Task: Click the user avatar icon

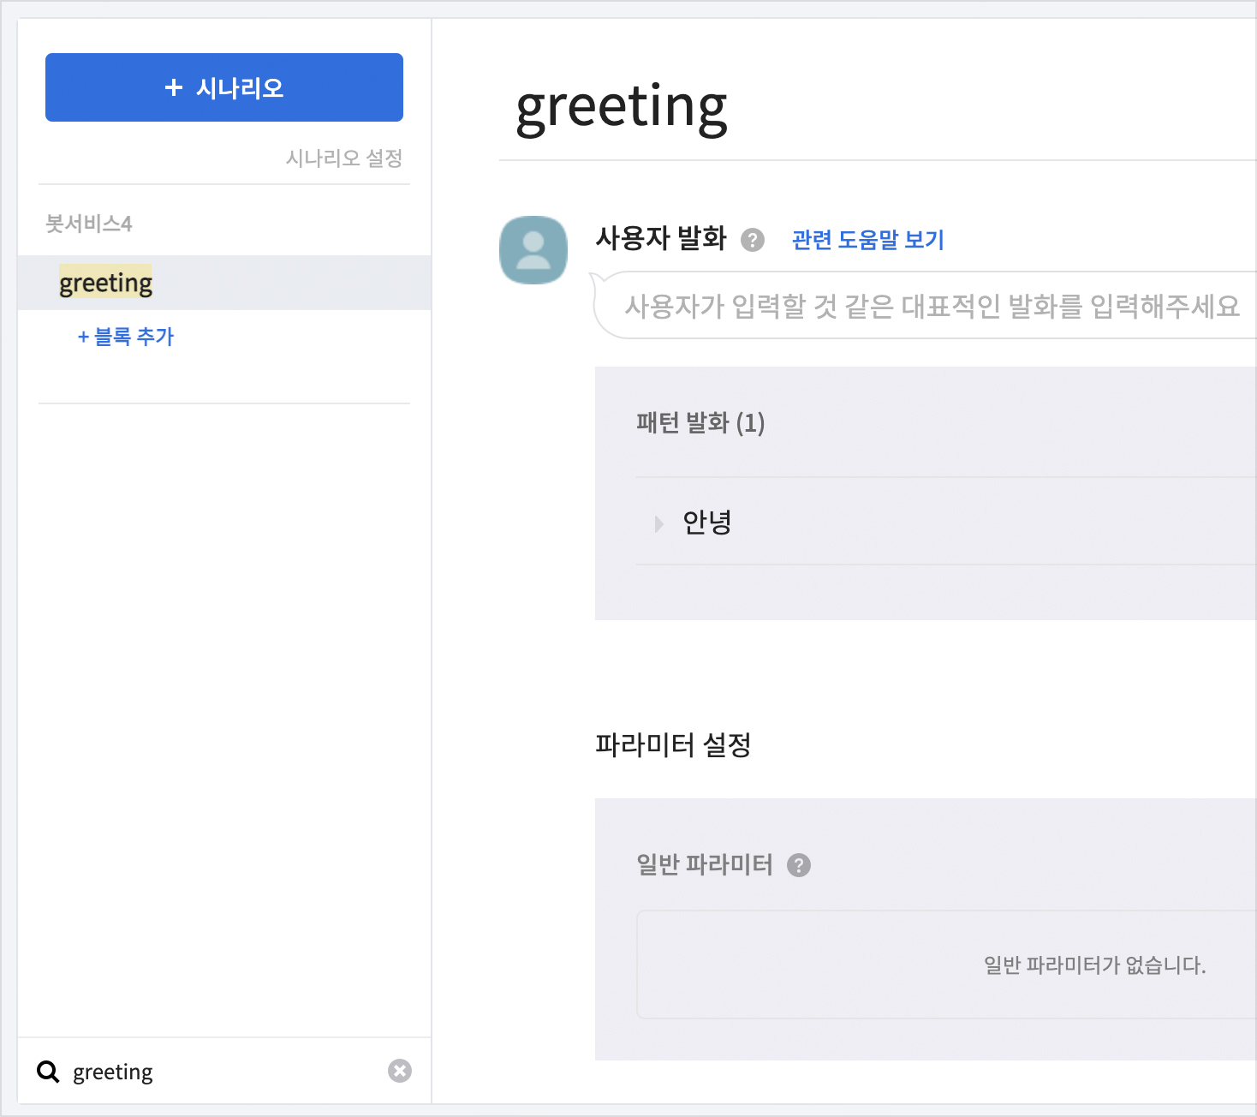Action: 533,250
